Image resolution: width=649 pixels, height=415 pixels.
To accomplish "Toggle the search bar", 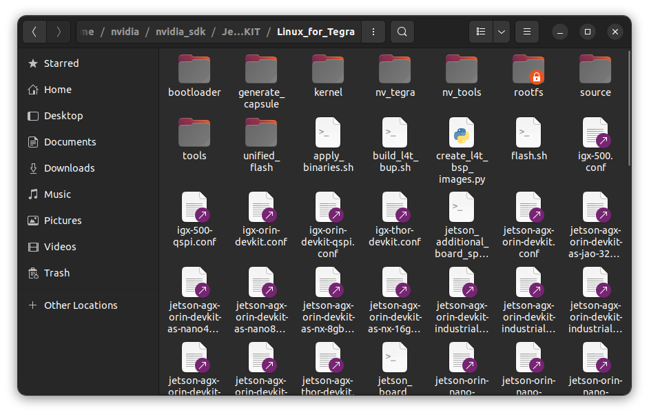I will coord(402,32).
